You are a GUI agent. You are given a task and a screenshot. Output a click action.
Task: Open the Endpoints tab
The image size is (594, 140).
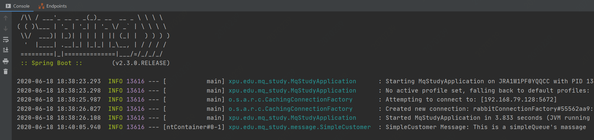click(56, 6)
